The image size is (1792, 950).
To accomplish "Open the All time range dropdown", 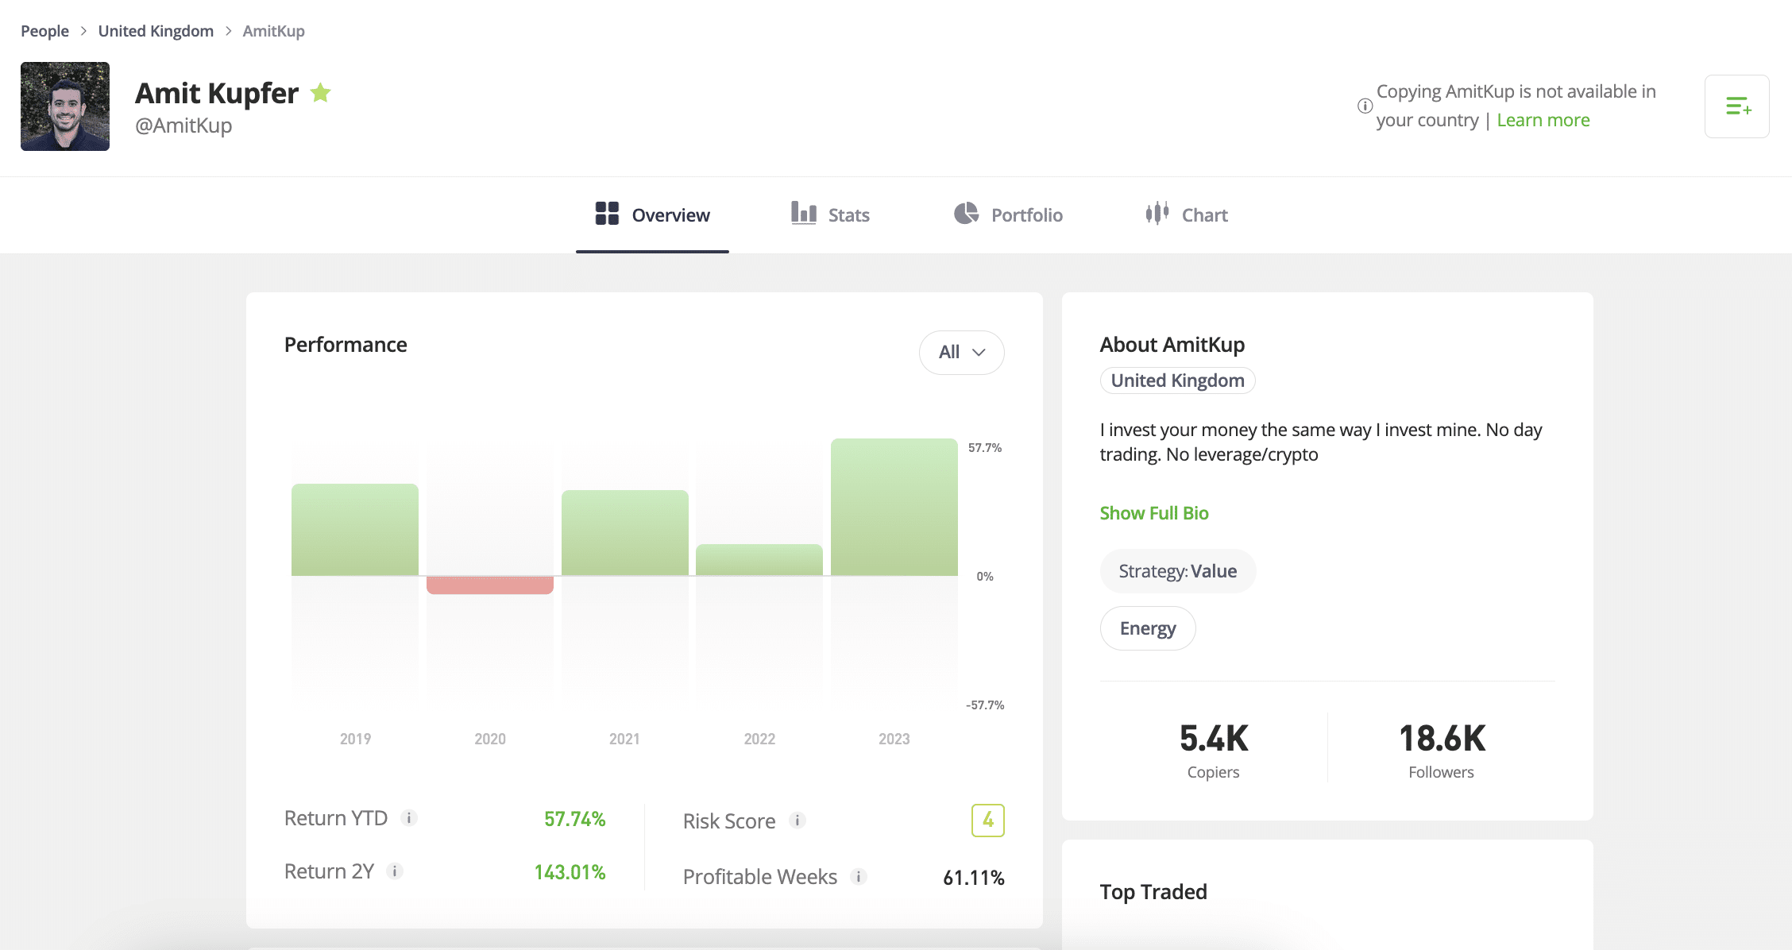I will [x=961, y=352].
